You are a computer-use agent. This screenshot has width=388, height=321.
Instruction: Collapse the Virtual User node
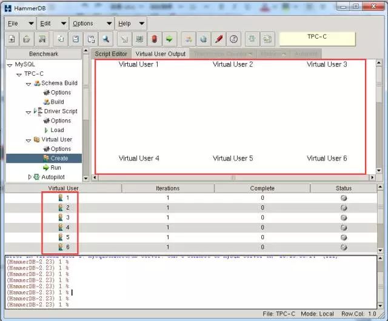tap(28, 141)
